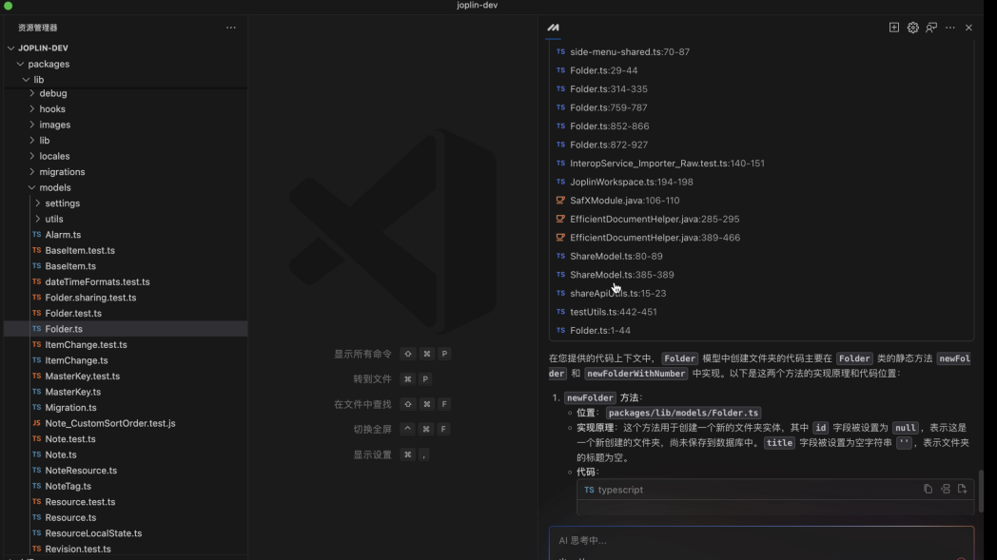Click the AI chat input field
The image size is (997, 560).
click(752, 540)
